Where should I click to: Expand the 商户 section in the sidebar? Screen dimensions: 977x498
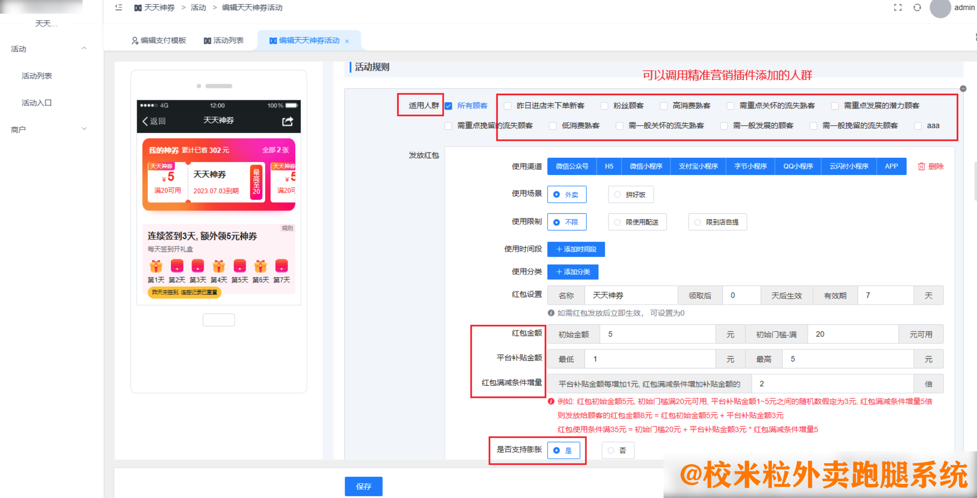click(x=84, y=128)
